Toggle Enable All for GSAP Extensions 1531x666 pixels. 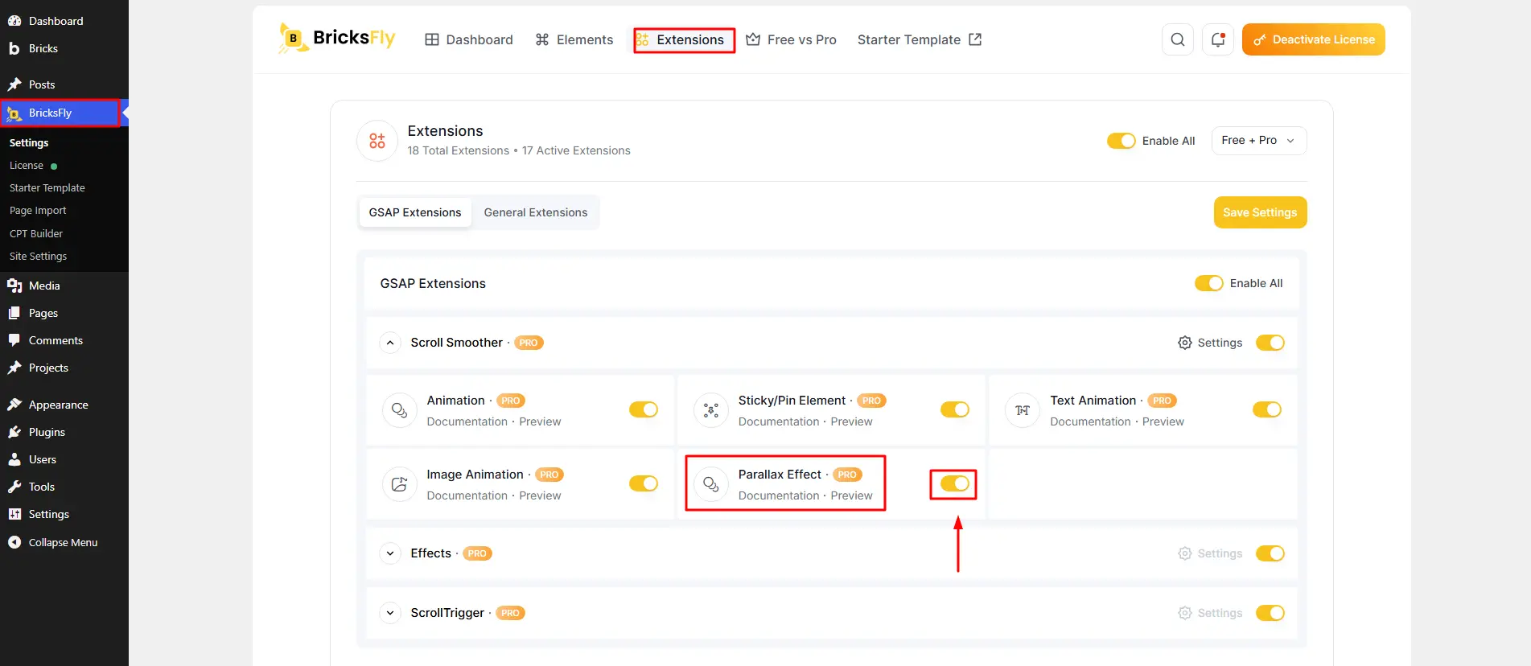click(x=1209, y=283)
